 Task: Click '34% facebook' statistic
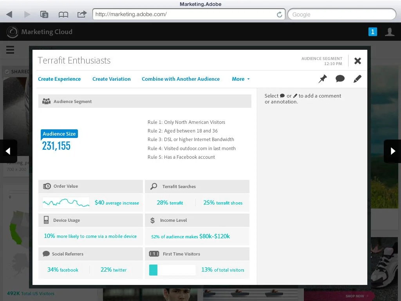(x=63, y=270)
